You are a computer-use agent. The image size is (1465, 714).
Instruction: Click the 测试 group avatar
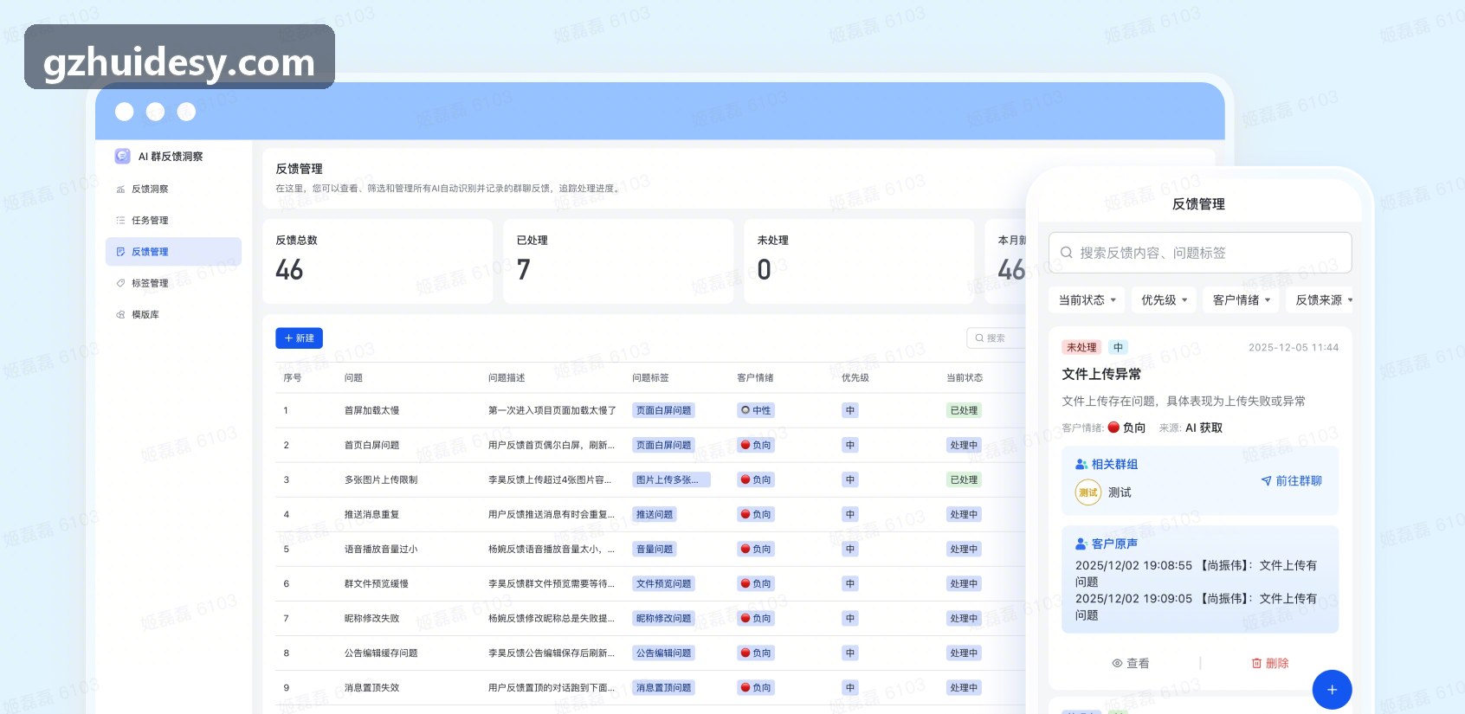[1088, 492]
